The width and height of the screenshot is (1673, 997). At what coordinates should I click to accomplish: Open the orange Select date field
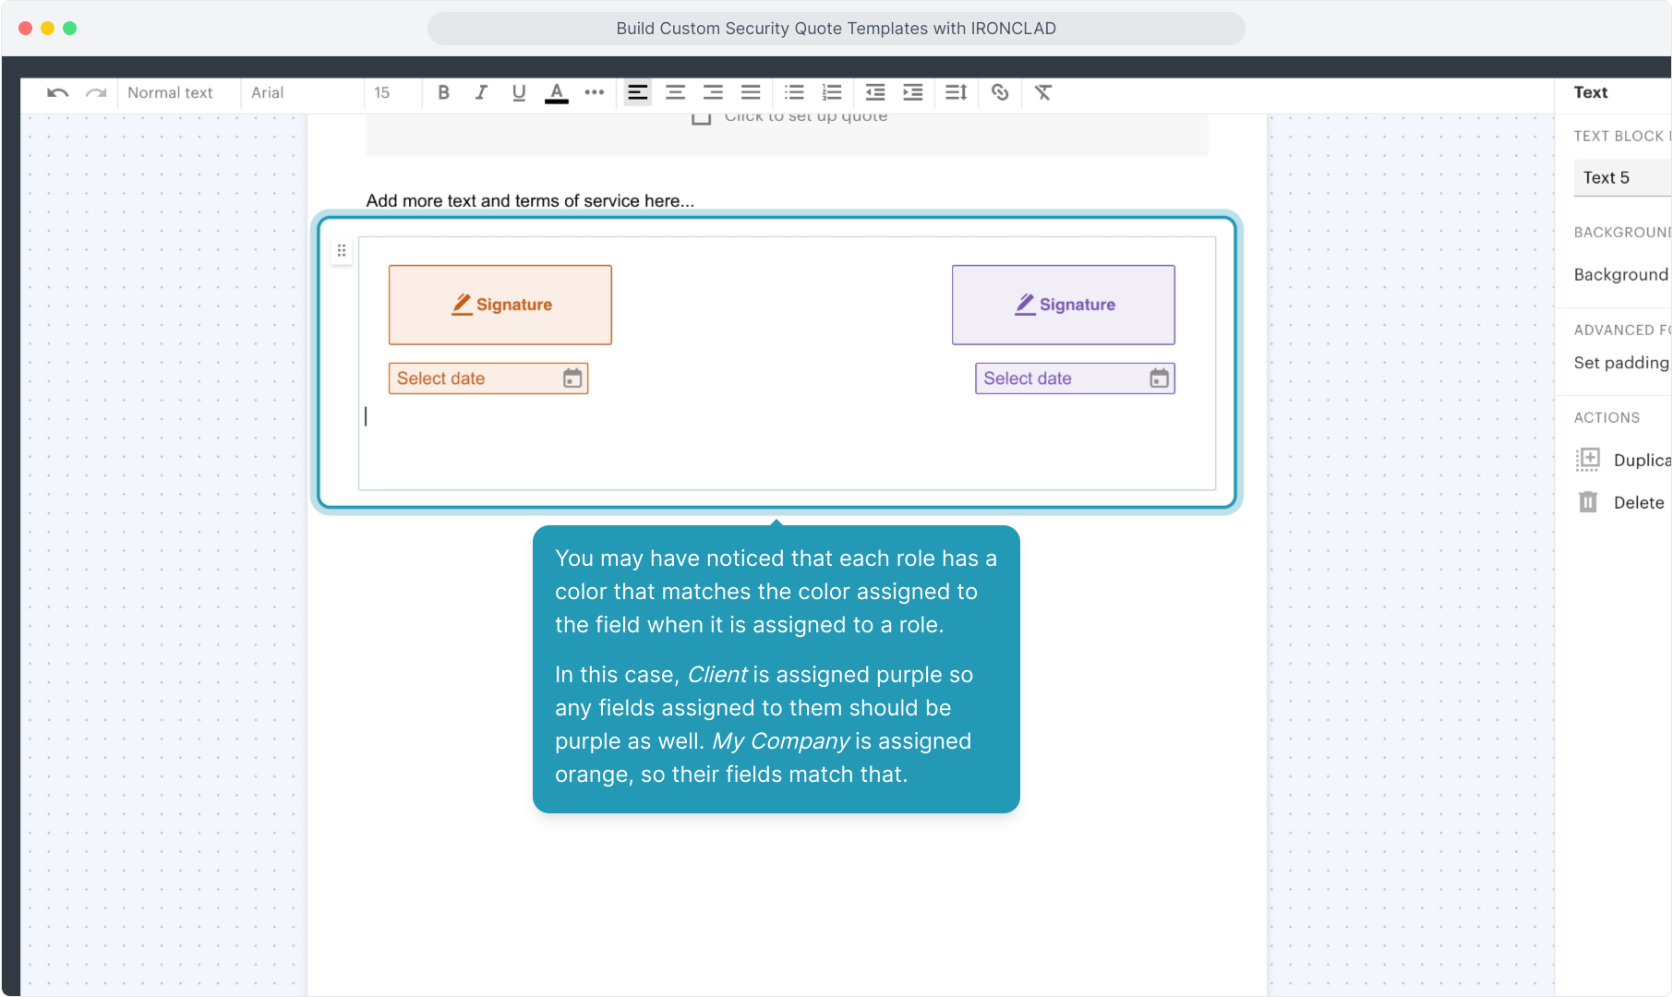[x=488, y=378]
